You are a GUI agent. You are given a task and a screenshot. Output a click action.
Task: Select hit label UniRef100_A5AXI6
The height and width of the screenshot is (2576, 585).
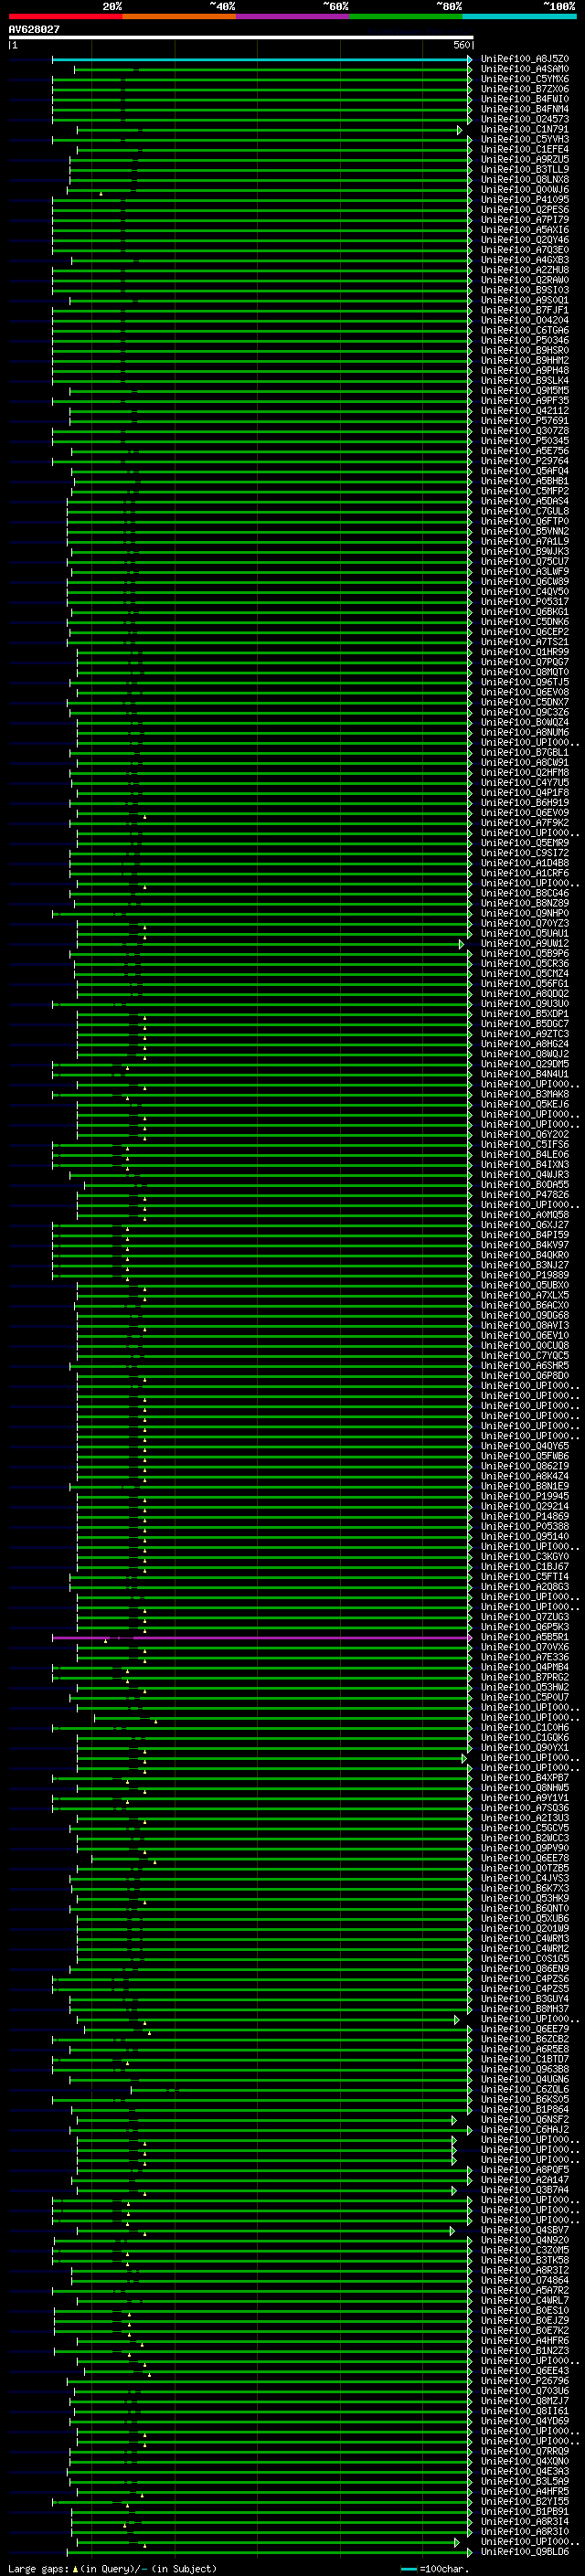525,230
